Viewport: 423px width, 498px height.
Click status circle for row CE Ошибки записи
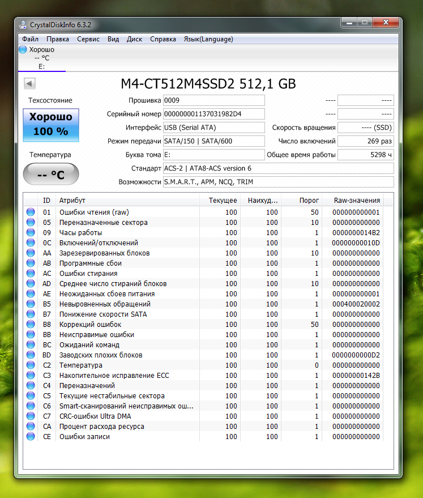point(31,436)
